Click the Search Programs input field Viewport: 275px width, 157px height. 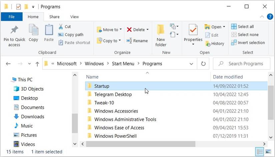pyautogui.click(x=246, y=64)
